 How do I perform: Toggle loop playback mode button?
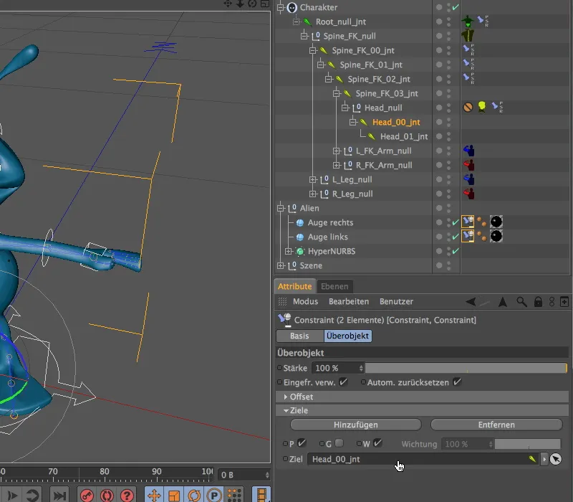32,496
